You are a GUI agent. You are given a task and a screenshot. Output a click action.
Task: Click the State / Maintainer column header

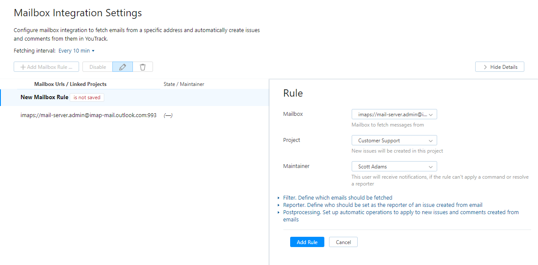(184, 84)
